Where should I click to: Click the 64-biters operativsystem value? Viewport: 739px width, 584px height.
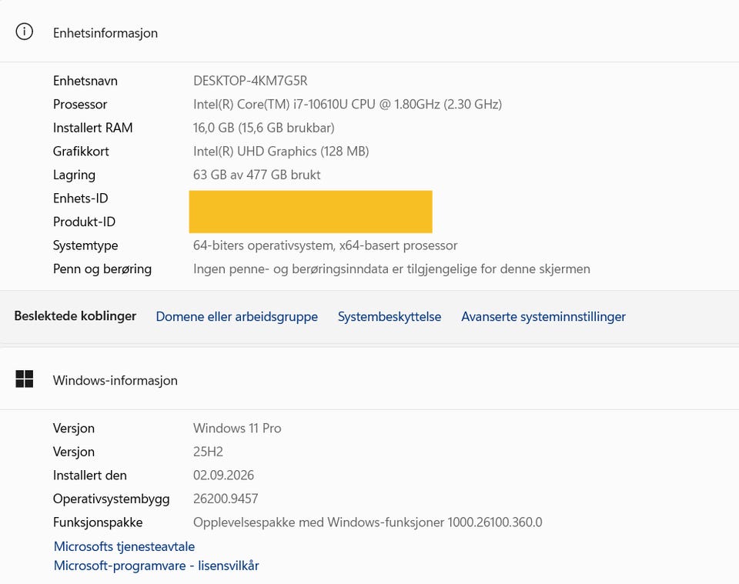(x=325, y=245)
